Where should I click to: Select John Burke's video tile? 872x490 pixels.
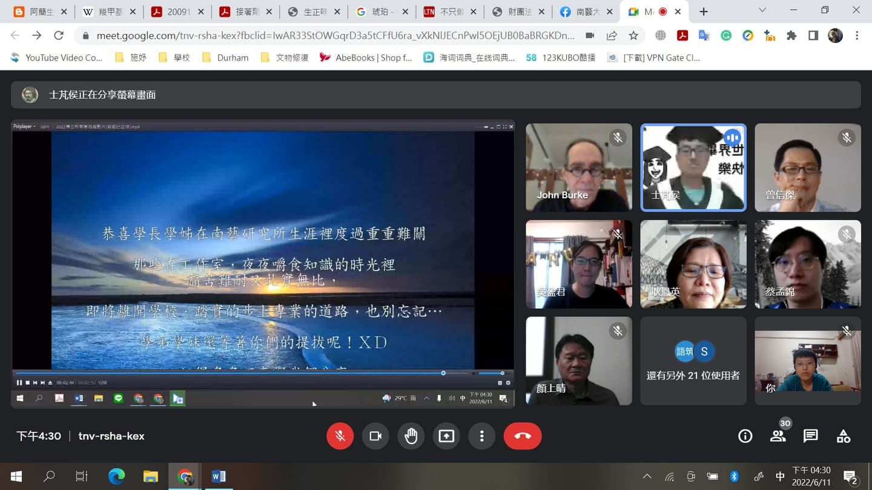[579, 168]
